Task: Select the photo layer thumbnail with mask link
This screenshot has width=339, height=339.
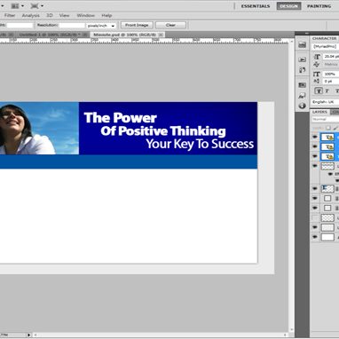Action: point(327,188)
